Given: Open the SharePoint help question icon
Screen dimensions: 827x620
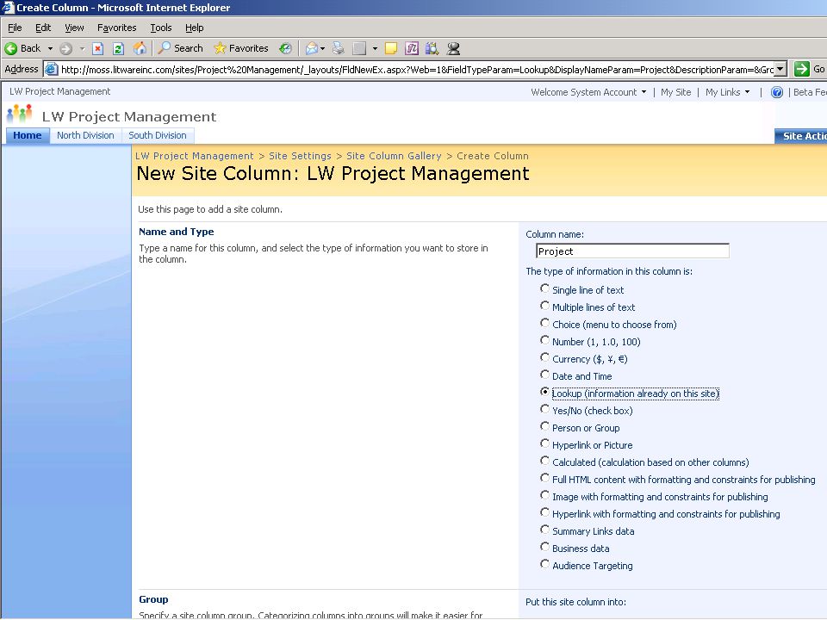Looking at the screenshot, I should [x=776, y=92].
